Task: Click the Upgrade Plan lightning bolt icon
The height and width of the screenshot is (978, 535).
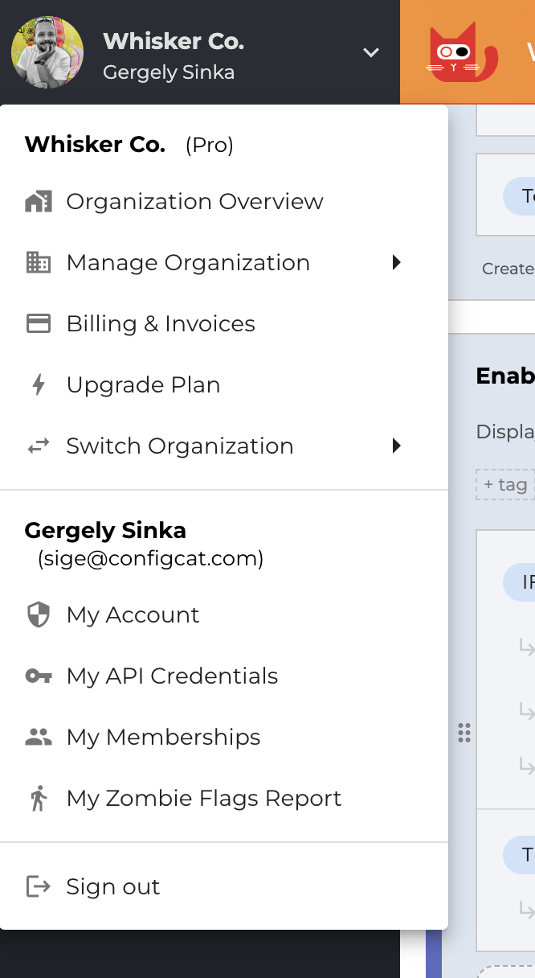Action: (x=39, y=384)
